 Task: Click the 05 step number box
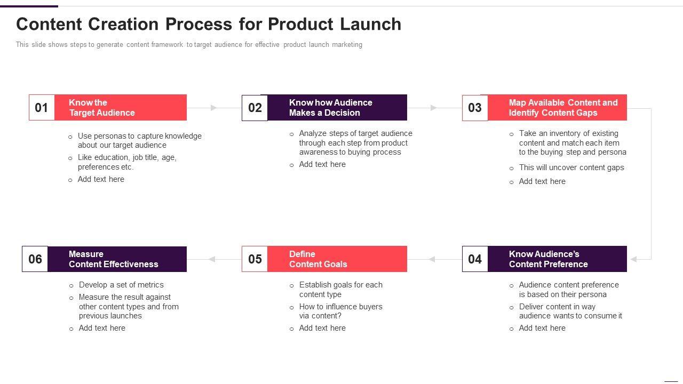255,259
